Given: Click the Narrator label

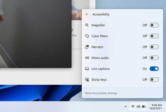Looking at the screenshot, I should click(97, 47).
